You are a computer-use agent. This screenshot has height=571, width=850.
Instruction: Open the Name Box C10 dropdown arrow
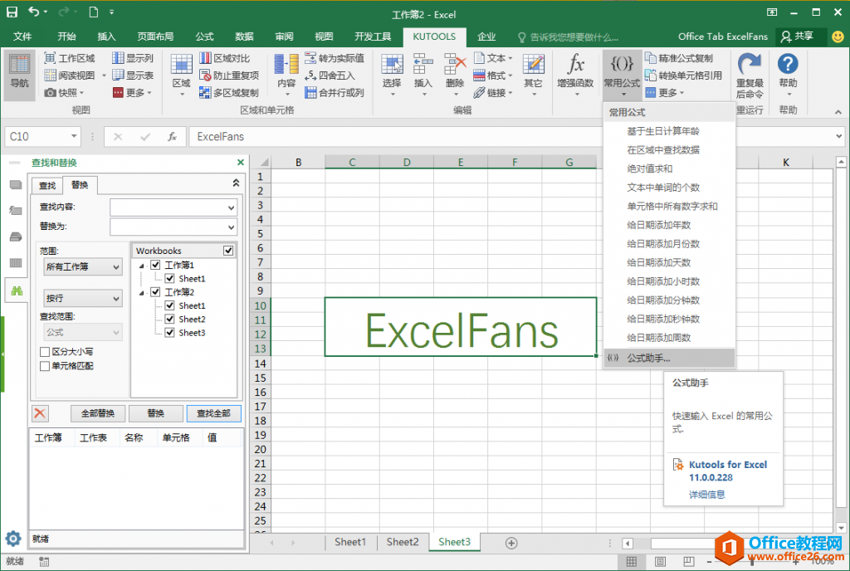coord(74,136)
